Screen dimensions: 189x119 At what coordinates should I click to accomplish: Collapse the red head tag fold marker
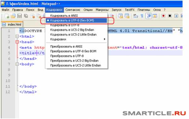[17, 42]
